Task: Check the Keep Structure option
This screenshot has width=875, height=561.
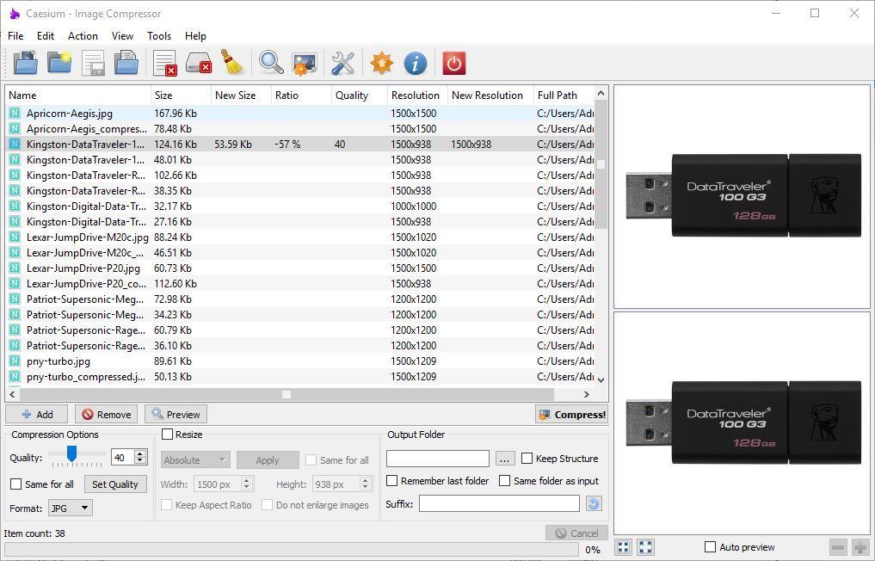Action: 527,459
